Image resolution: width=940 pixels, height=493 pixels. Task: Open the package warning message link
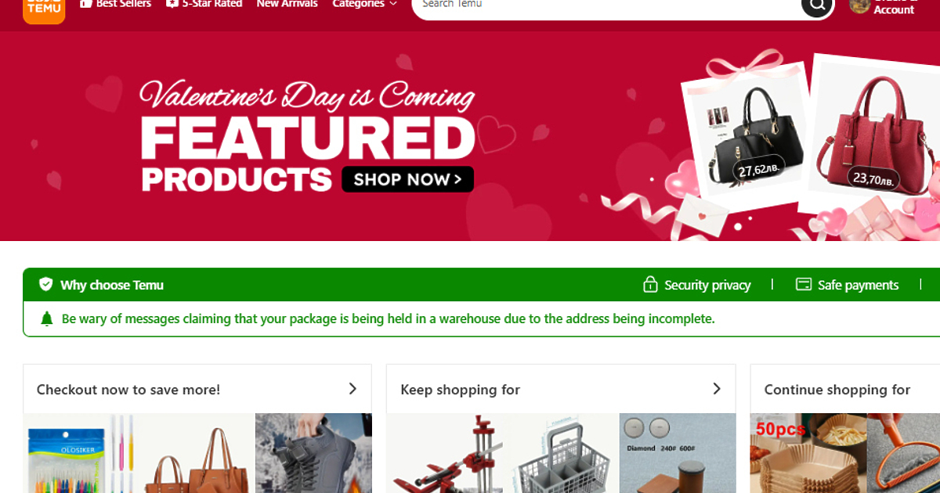388,319
